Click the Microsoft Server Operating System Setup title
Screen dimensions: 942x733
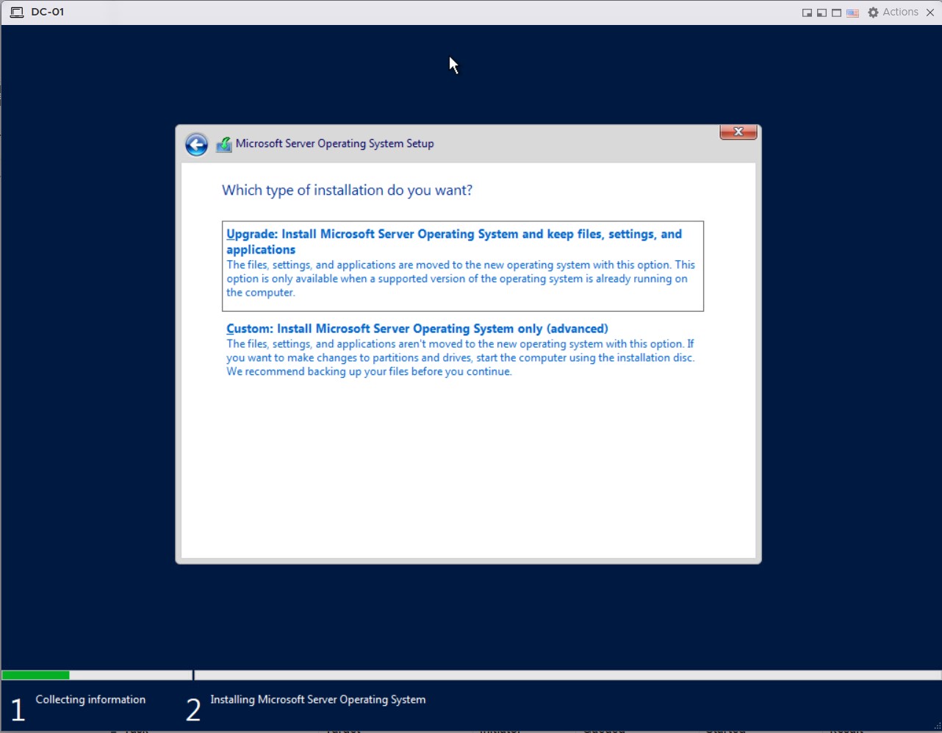point(334,144)
